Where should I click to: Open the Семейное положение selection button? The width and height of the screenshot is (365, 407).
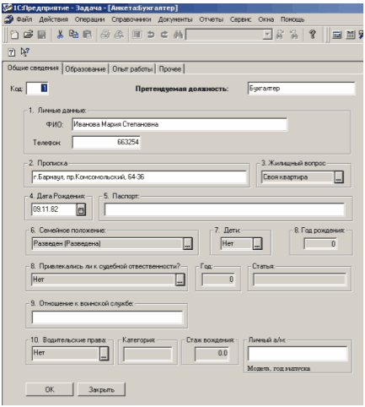(188, 244)
